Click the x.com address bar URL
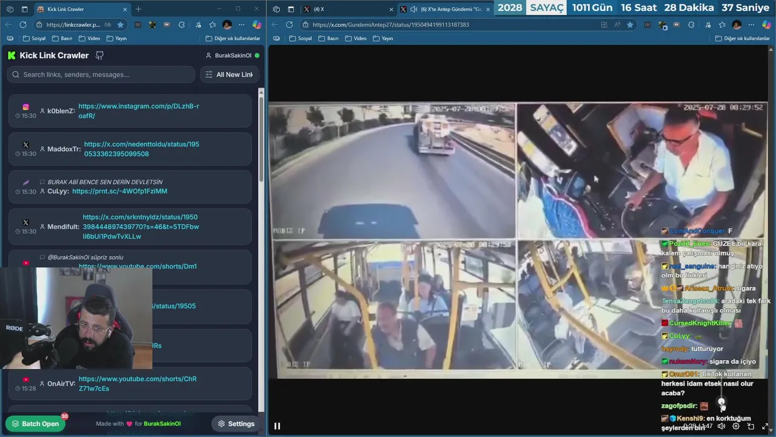 click(390, 25)
